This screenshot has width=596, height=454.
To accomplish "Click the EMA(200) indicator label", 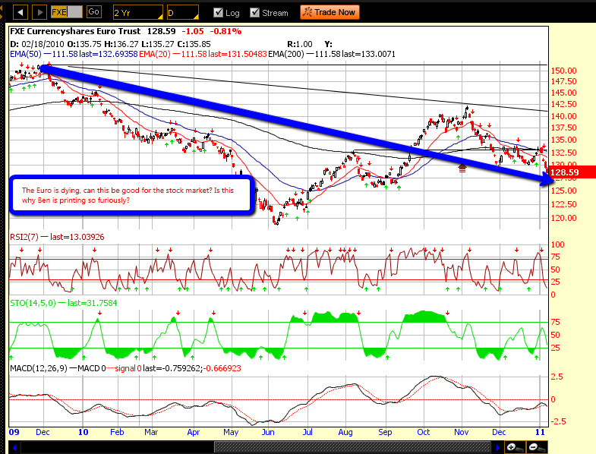I will 285,54.
